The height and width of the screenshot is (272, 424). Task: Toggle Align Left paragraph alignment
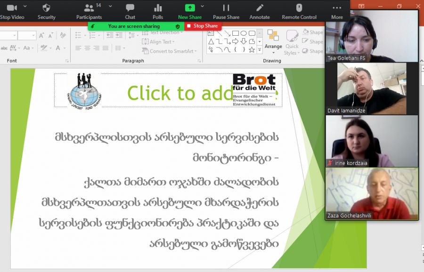(x=78, y=48)
